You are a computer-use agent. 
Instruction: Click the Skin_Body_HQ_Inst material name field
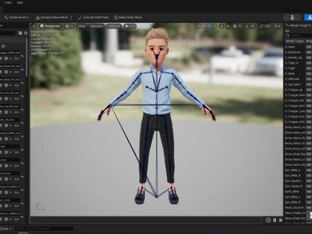(10, 79)
